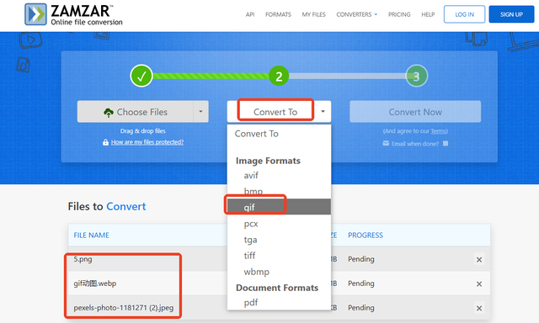Select gif from the format list

(x=279, y=207)
